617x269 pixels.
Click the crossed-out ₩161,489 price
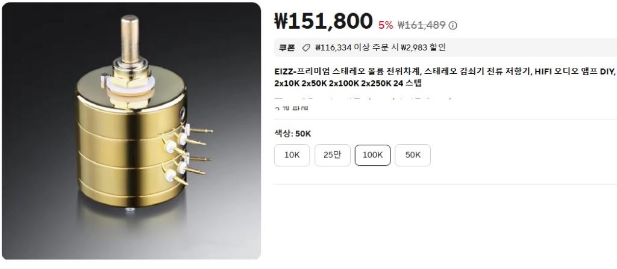click(421, 25)
